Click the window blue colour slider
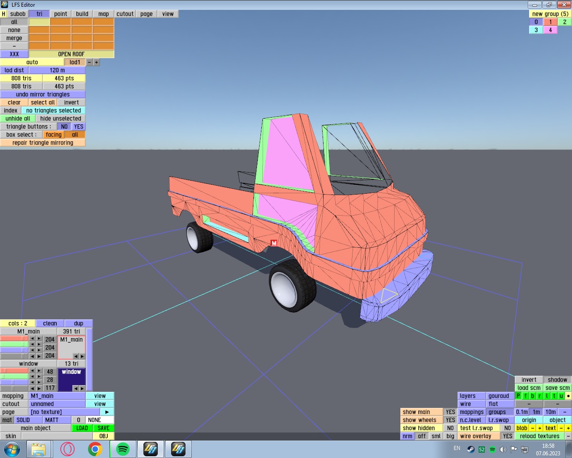The image size is (572, 458). [14, 382]
